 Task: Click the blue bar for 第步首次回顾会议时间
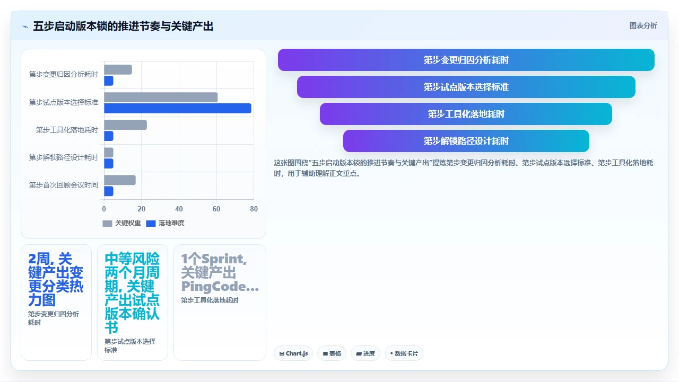tap(109, 191)
